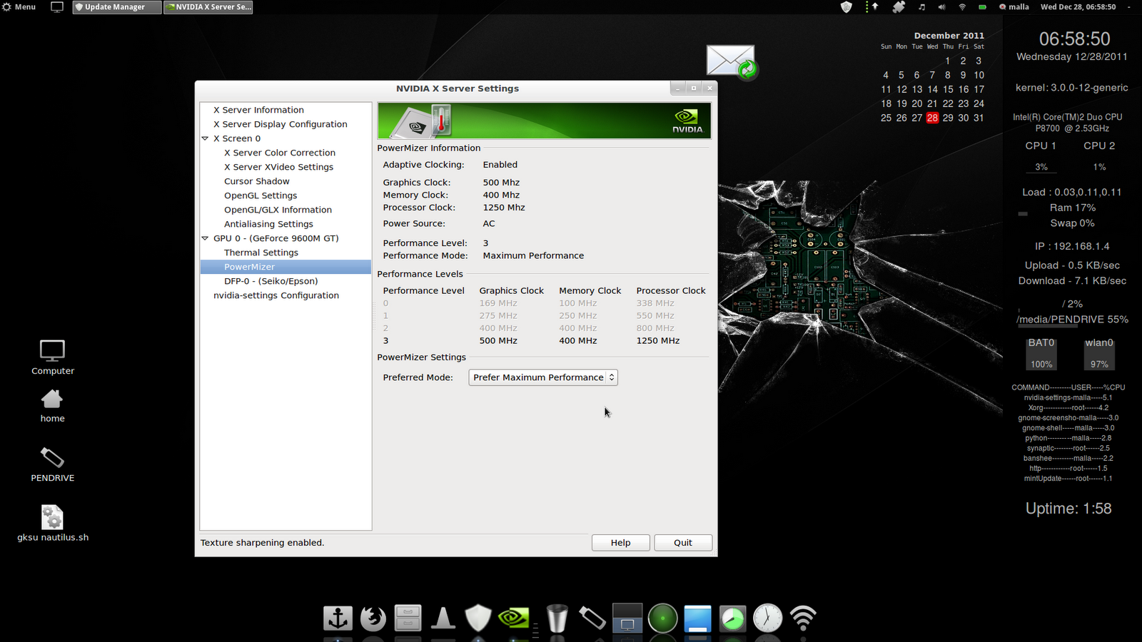
Task: Collapse the X Screen 0 tree node
Action: 205,138
